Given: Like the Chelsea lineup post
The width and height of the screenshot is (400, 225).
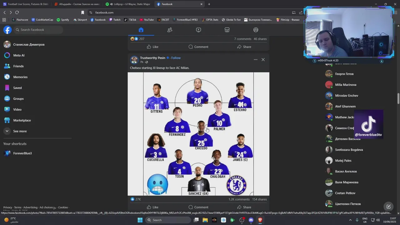Looking at the screenshot, I should (x=152, y=207).
